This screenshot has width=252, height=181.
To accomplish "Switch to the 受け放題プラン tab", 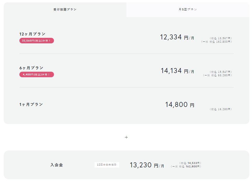I will [x=65, y=9].
